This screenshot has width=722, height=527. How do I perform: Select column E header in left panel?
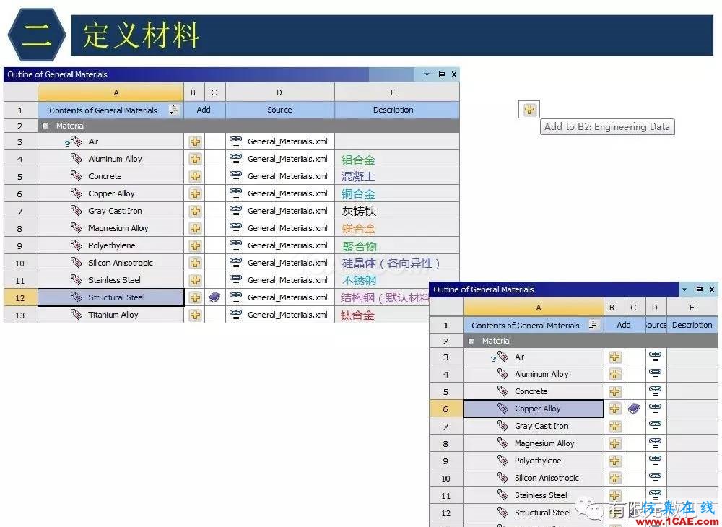click(x=397, y=92)
